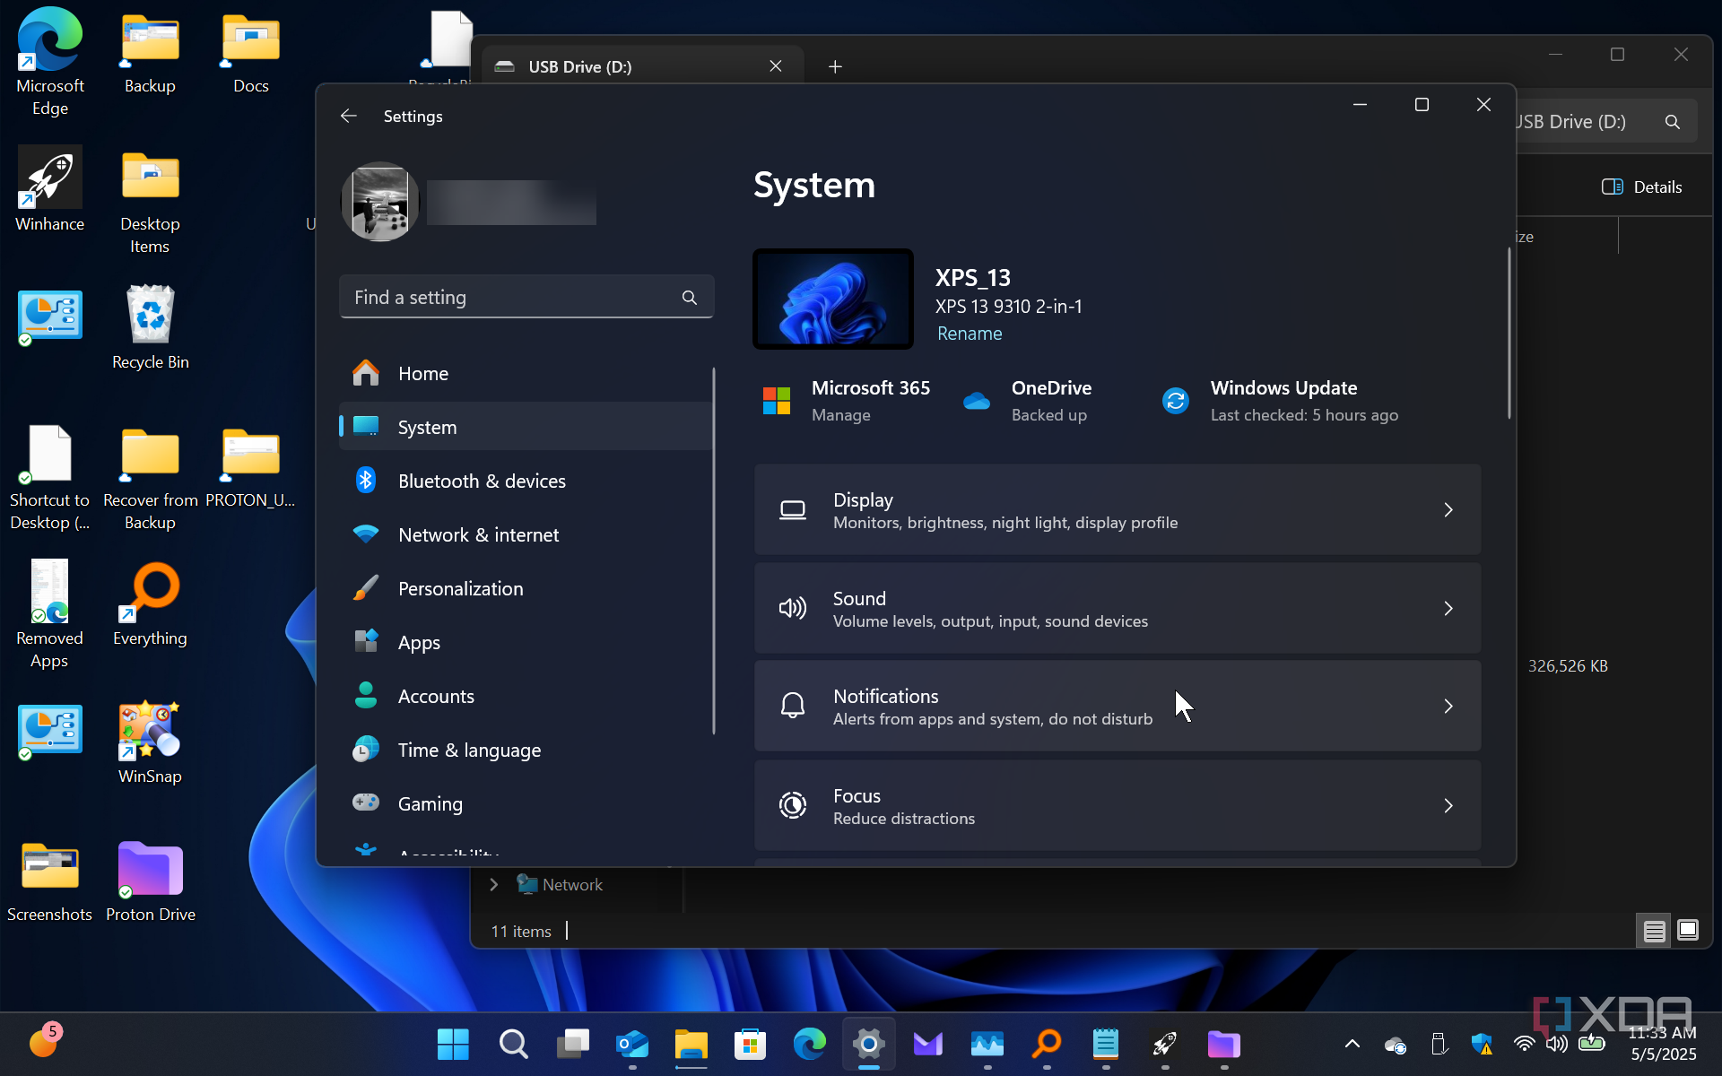The height and width of the screenshot is (1076, 1722).
Task: Switch to large thumbnails view in Explorer
Action: 1688,931
